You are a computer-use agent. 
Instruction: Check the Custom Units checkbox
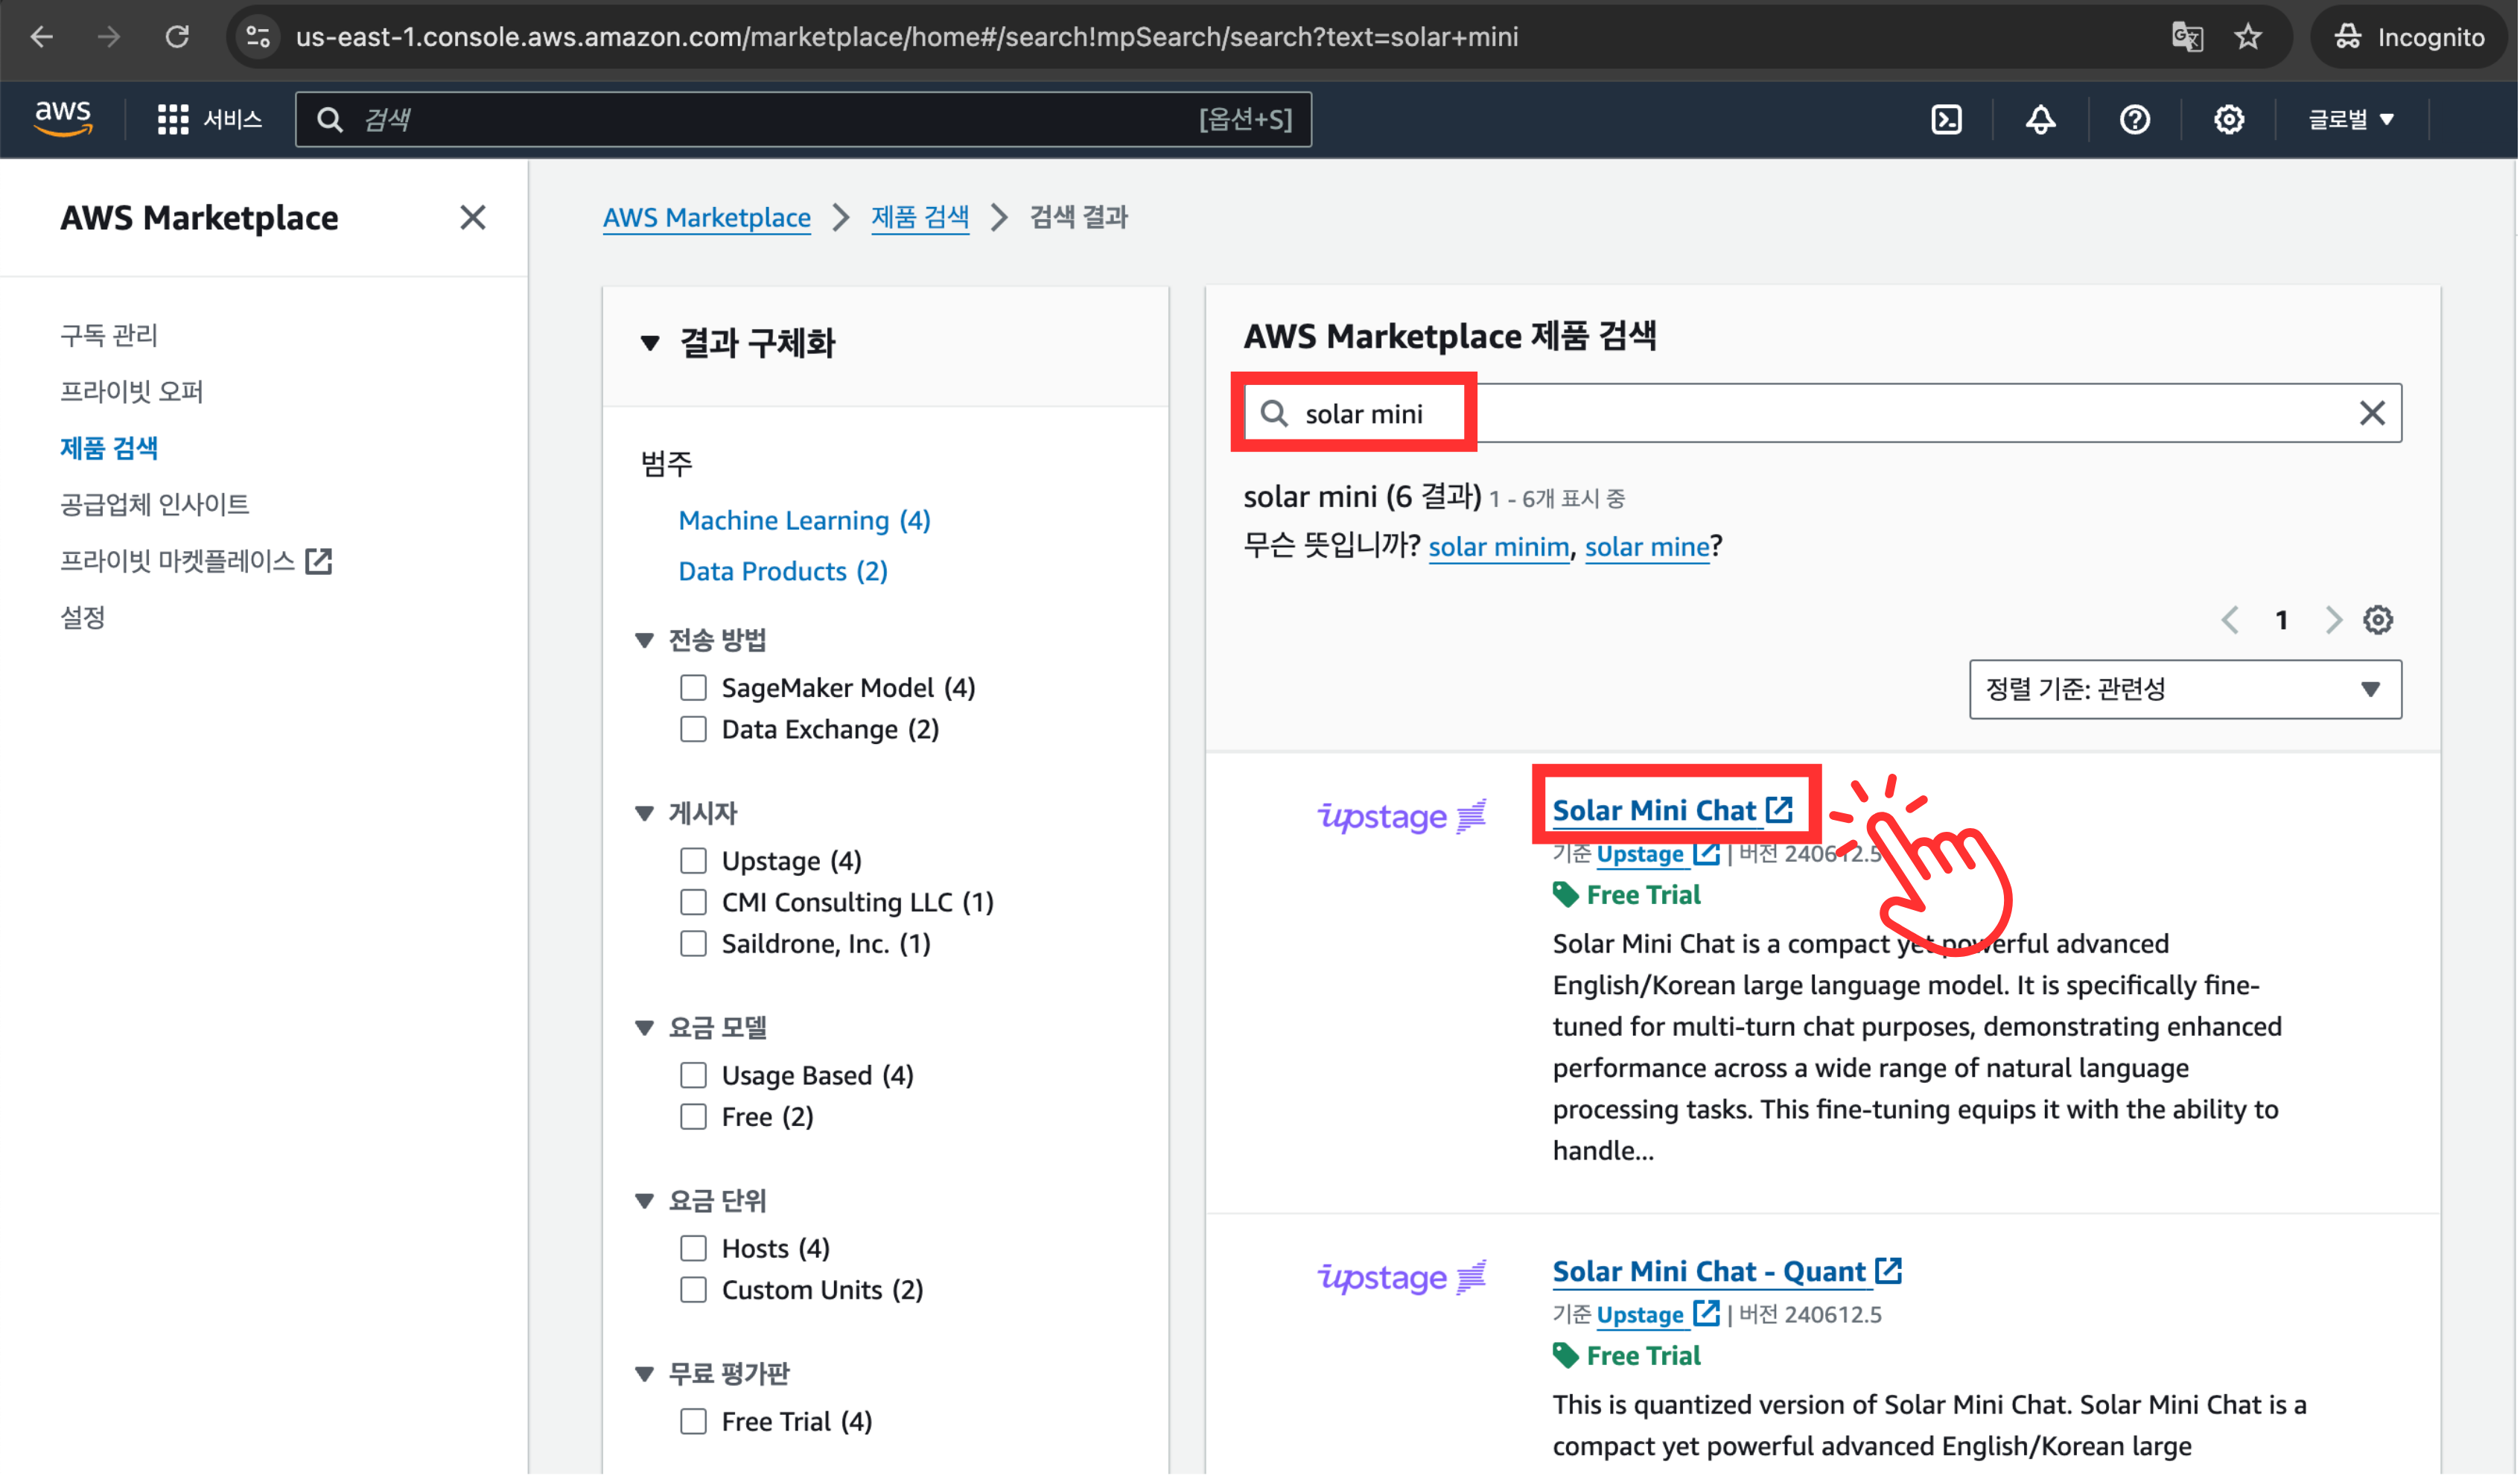tap(693, 1289)
